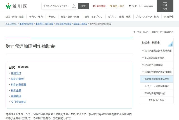Click the 更新日：2026年4月9日 text
Screen dimensions: 179x120
pos(162,32)
